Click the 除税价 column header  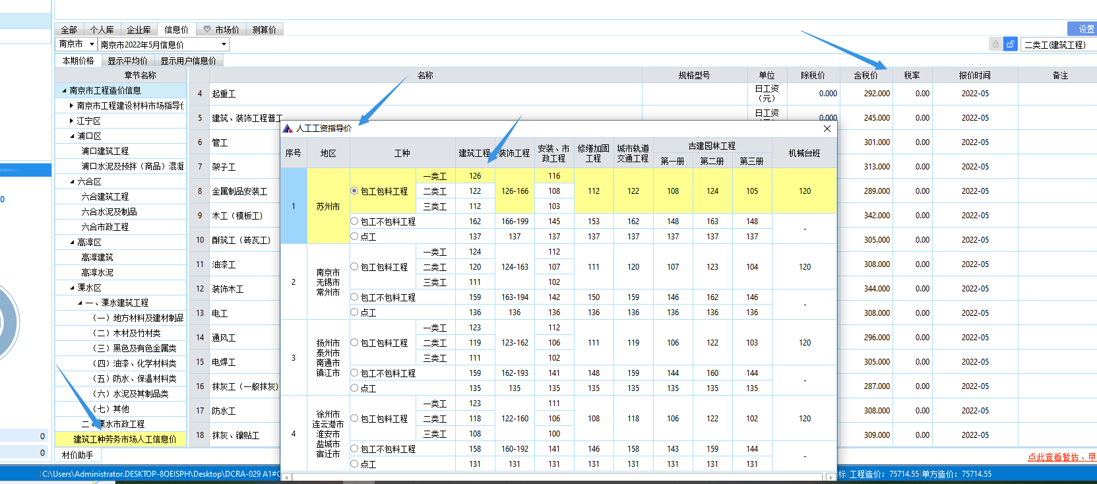(x=813, y=75)
